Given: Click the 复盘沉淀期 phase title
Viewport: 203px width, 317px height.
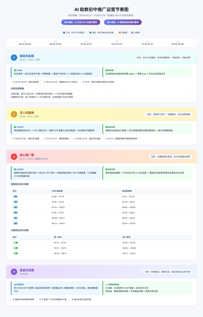Looking at the screenshot, I should (x=27, y=270).
